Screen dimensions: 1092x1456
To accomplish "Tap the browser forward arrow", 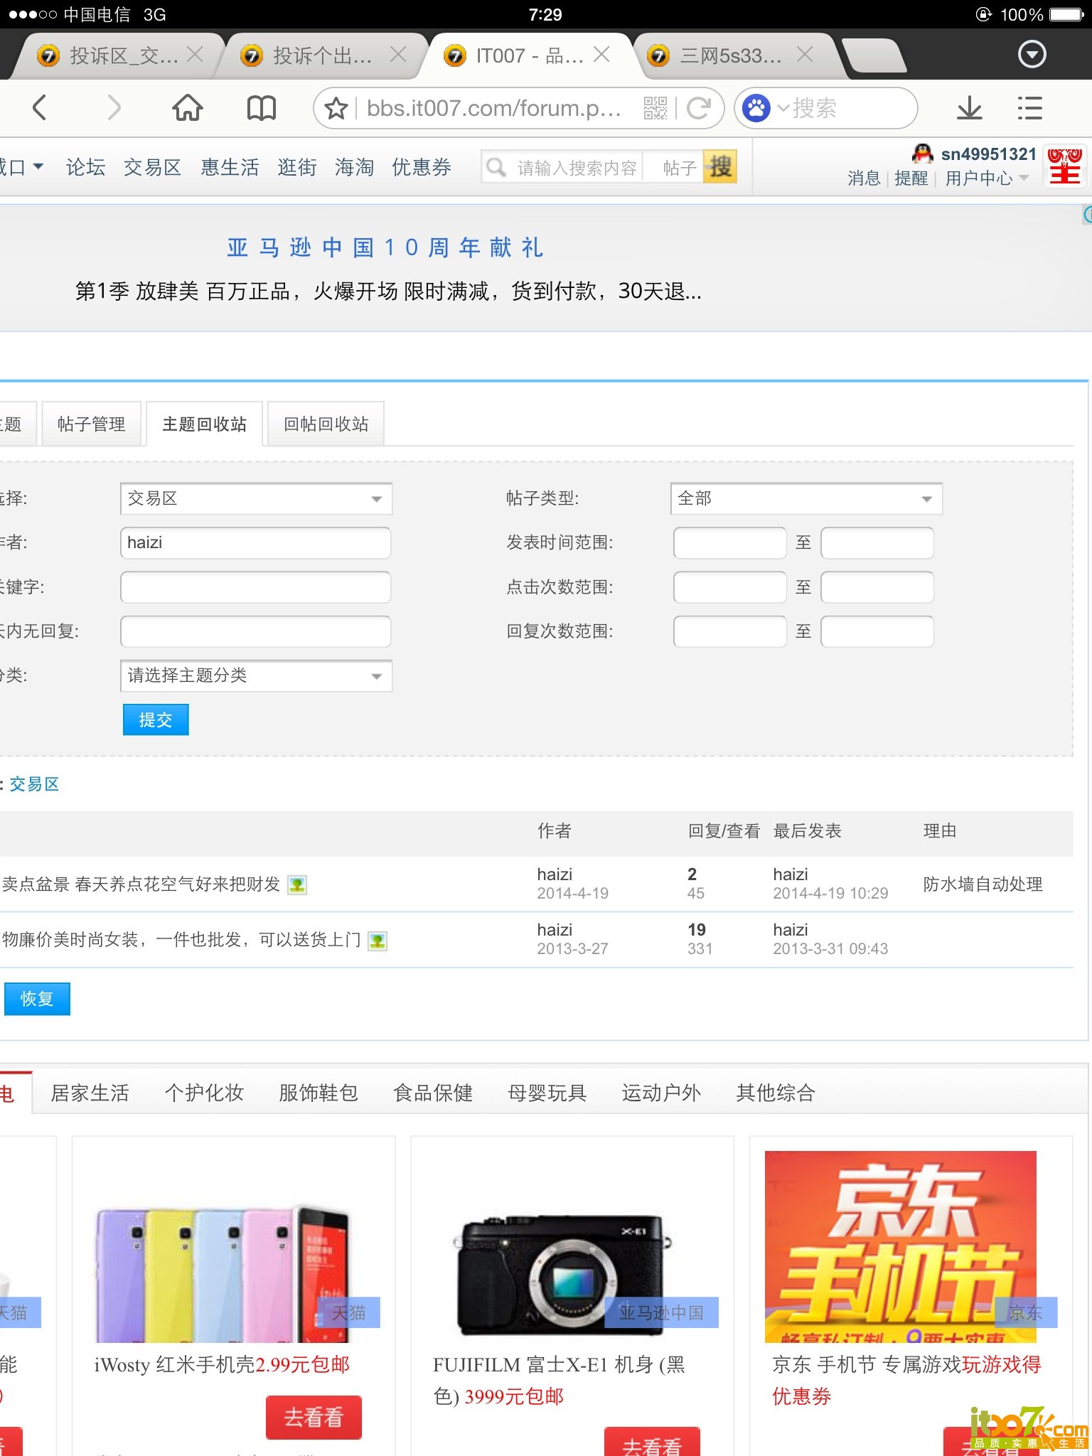I will (x=114, y=108).
